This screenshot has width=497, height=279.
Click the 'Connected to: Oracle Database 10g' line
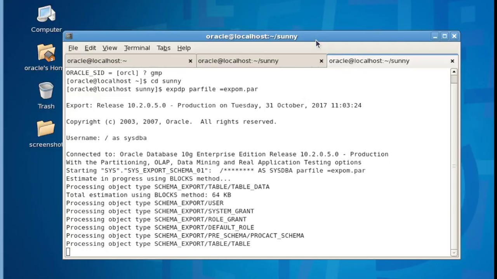227,154
